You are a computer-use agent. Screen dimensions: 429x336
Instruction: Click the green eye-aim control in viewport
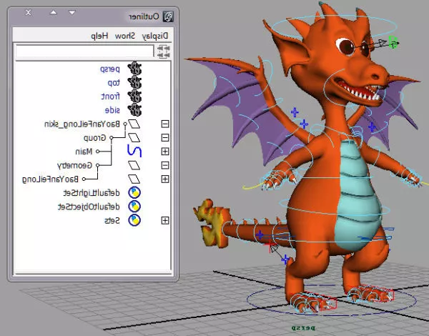(x=393, y=42)
